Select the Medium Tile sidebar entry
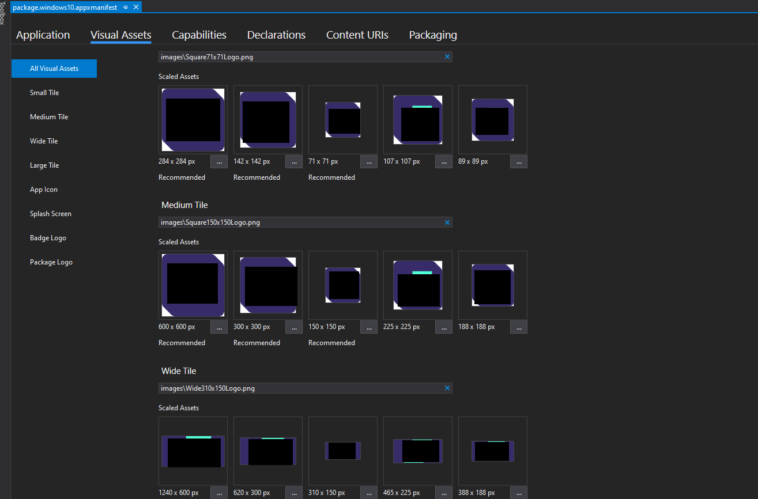This screenshot has height=499, width=758. (49, 116)
